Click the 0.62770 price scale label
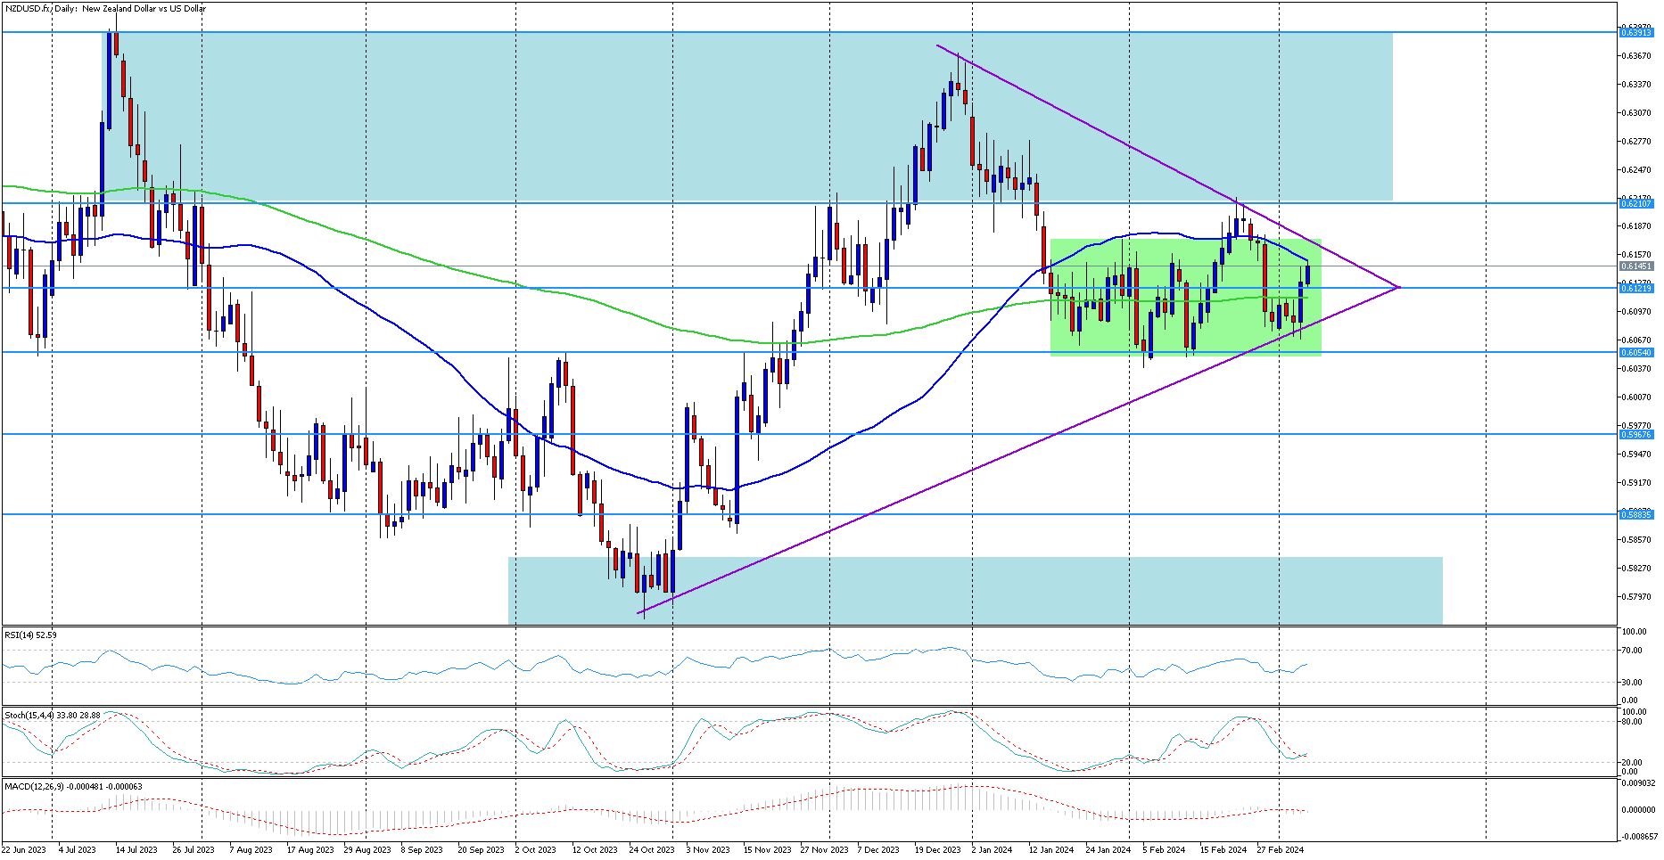This screenshot has height=860, width=1664. pyautogui.click(x=1636, y=142)
